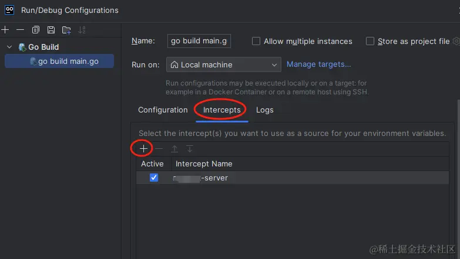
Task: Open the Logs tab
Action: coord(264,110)
